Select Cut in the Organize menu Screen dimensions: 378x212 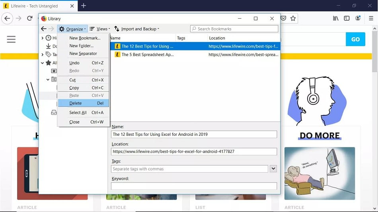(x=84, y=80)
